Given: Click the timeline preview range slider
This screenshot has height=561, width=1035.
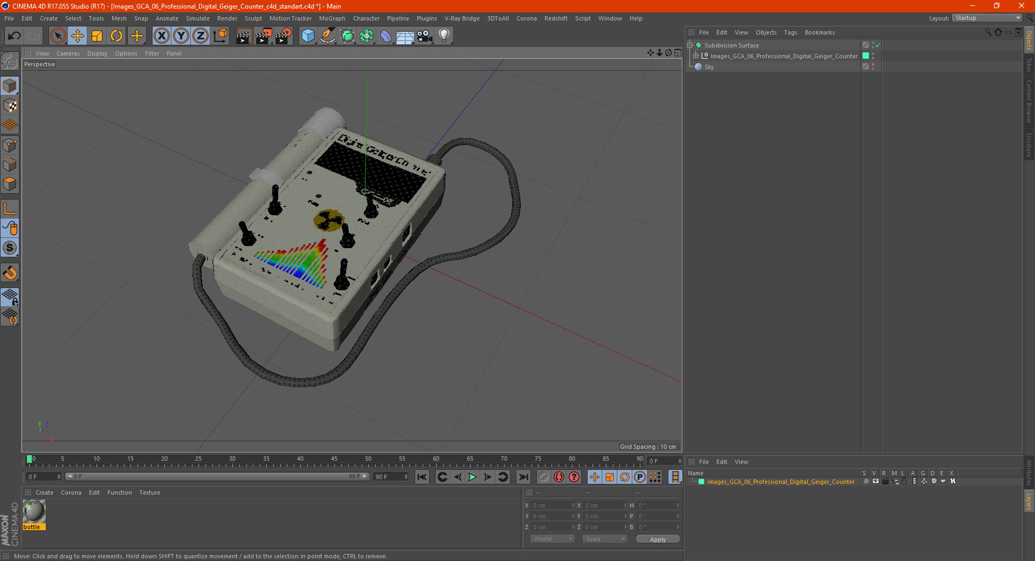Looking at the screenshot, I should coord(217,476).
